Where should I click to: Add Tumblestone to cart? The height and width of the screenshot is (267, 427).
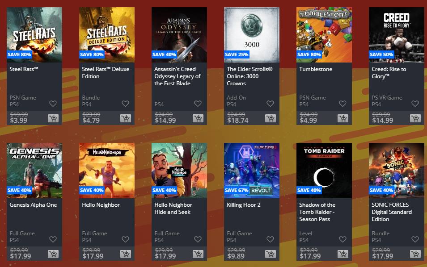[343, 118]
